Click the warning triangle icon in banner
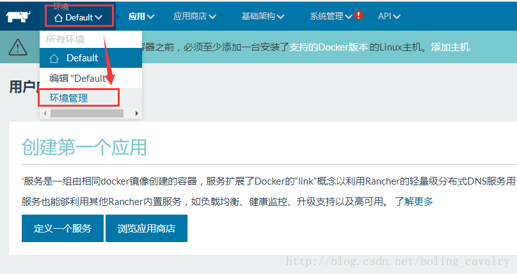The image size is (517, 274). [18, 47]
